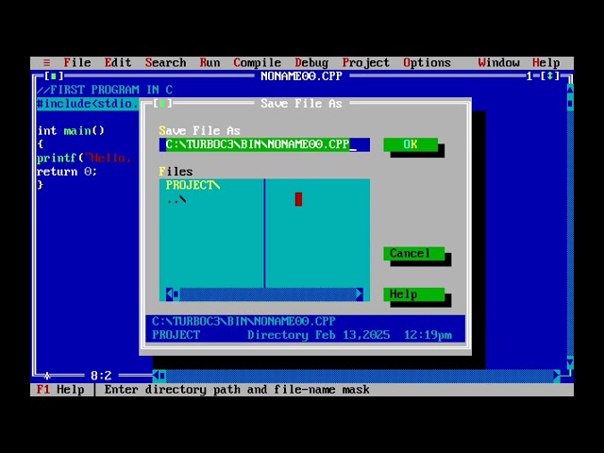Viewport: 604px width, 453px height.
Task: Open the Search menu
Action: point(165,63)
